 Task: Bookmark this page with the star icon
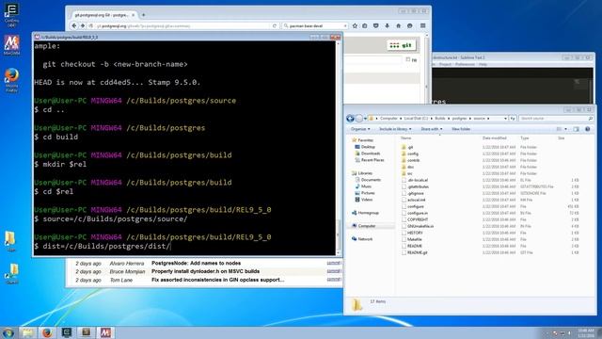[355, 25]
